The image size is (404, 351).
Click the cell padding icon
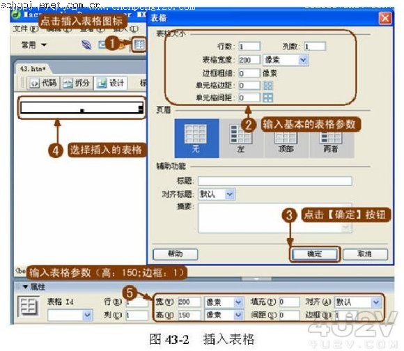[x=267, y=85]
